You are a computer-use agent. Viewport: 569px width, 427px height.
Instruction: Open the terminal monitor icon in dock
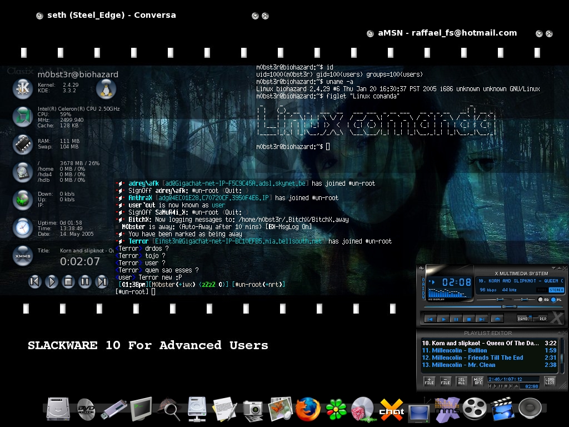point(141,409)
